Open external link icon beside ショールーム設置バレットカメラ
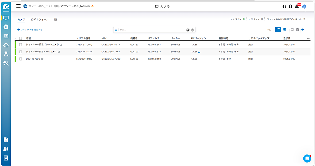 (61, 45)
